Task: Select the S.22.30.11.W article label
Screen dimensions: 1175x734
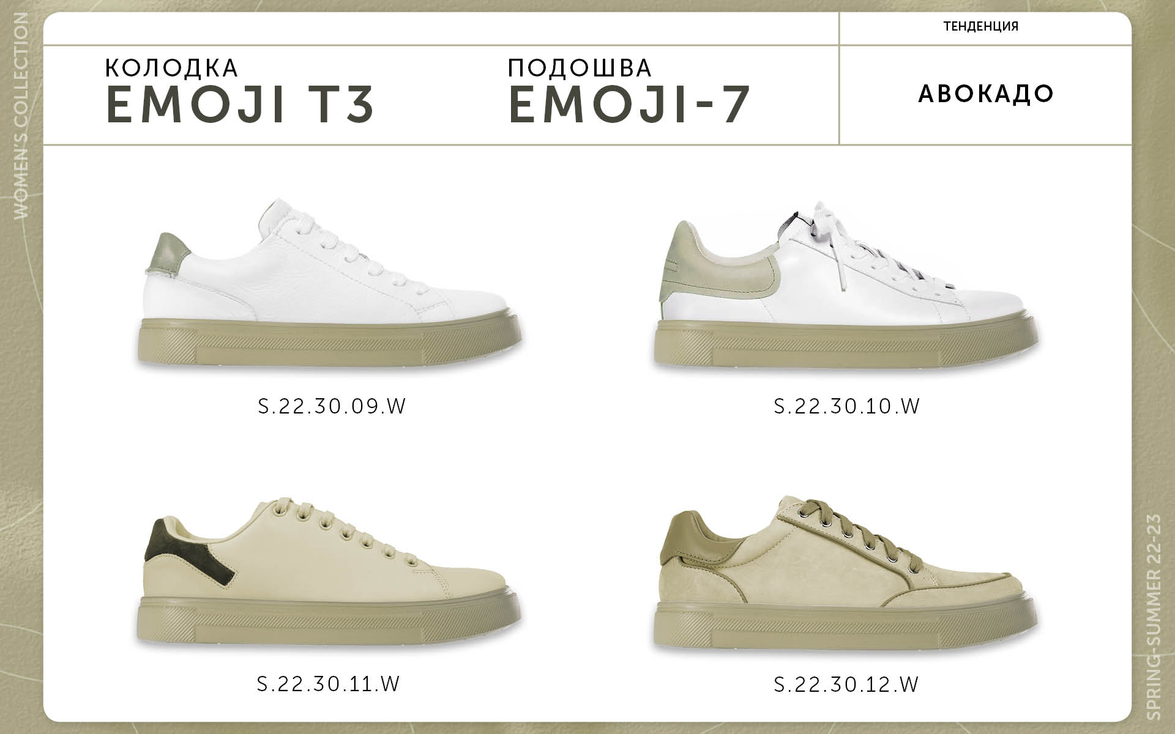Action: tap(329, 683)
